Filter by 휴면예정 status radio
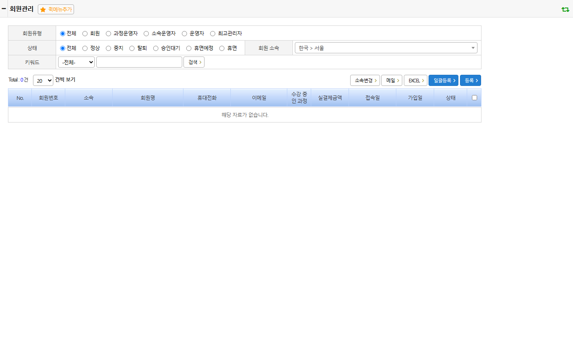Viewport: 573px width, 358px height. point(189,48)
